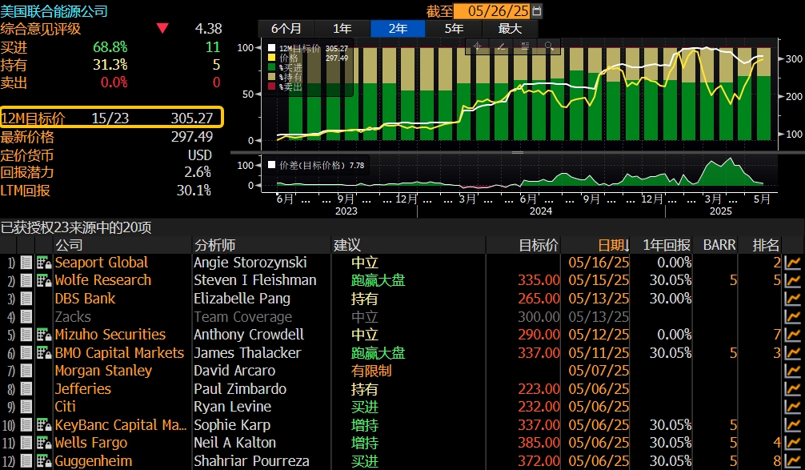Sort by the 建议 column header
The height and width of the screenshot is (470, 805).
pos(347,245)
